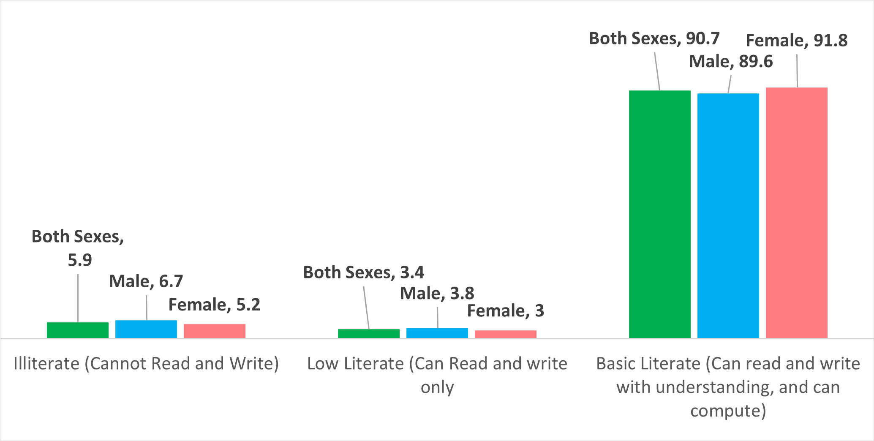Select the blue Illiterate Male bar
The image size is (874, 441).
146,329
